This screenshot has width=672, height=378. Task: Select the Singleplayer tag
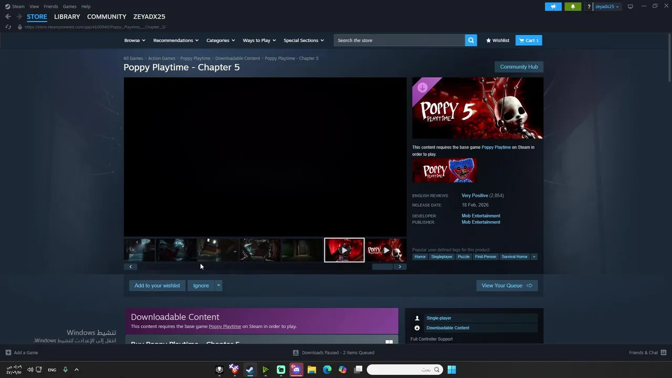442,257
